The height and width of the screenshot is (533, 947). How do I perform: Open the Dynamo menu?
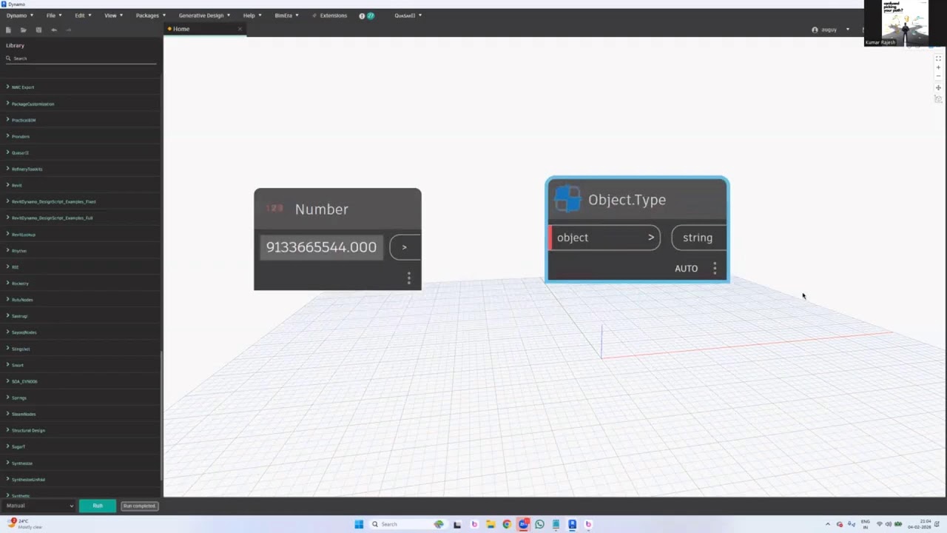[x=20, y=16]
